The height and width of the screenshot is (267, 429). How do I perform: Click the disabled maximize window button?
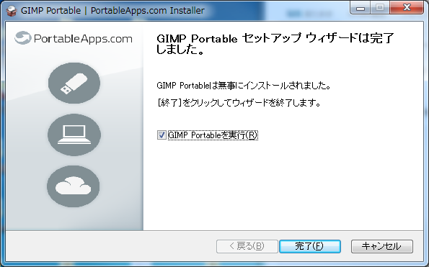pos(380,8)
